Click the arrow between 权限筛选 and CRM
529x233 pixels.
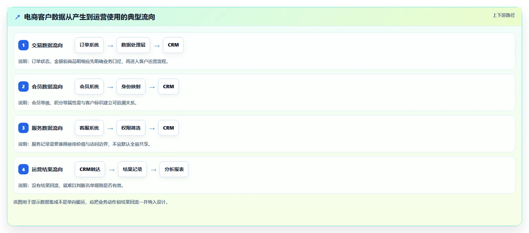[152, 128]
